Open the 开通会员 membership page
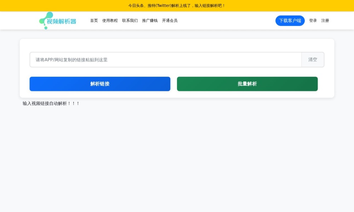This screenshot has width=354, height=212. pyautogui.click(x=170, y=20)
